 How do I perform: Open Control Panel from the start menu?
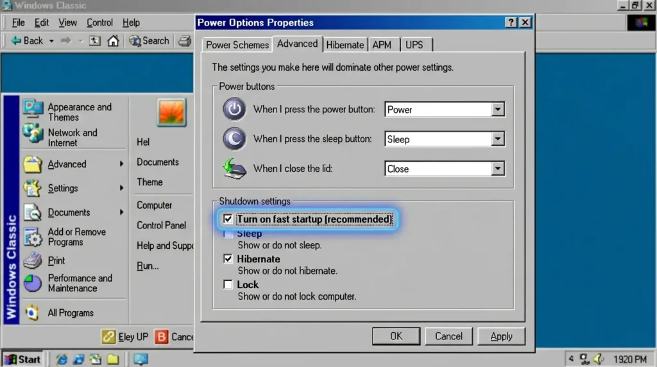[x=161, y=225]
